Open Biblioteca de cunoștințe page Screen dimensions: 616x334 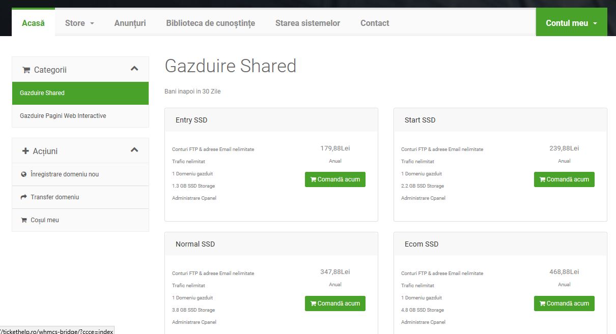(210, 23)
